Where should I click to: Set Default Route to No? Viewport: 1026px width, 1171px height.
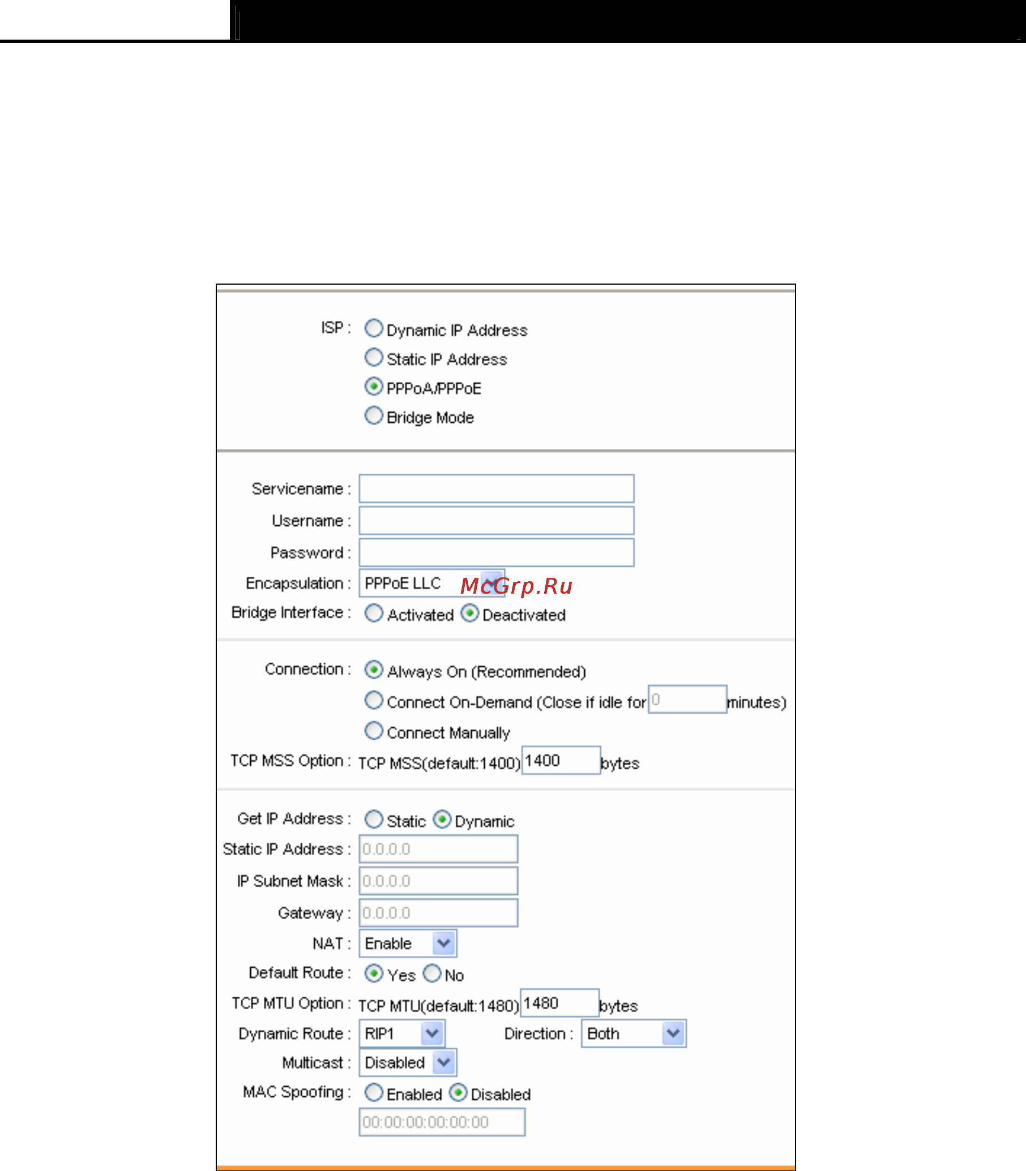click(x=431, y=973)
